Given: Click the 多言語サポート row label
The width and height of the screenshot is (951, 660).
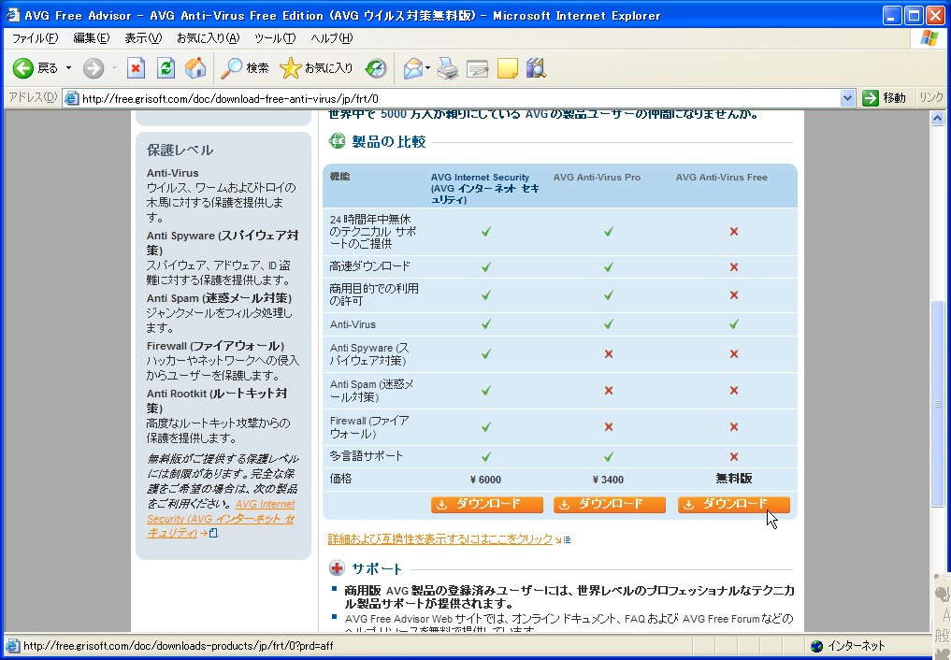Looking at the screenshot, I should [x=366, y=456].
